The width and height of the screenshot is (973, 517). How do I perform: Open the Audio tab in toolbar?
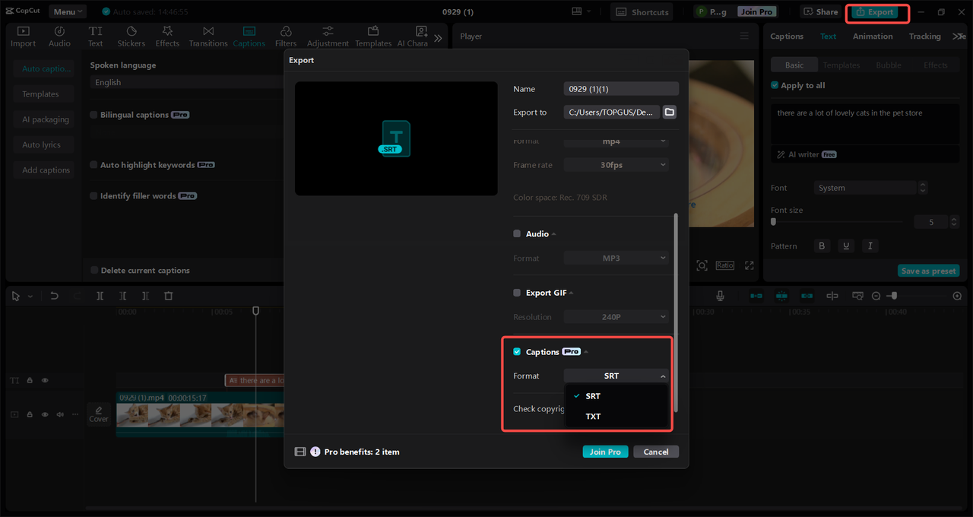pyautogui.click(x=59, y=36)
